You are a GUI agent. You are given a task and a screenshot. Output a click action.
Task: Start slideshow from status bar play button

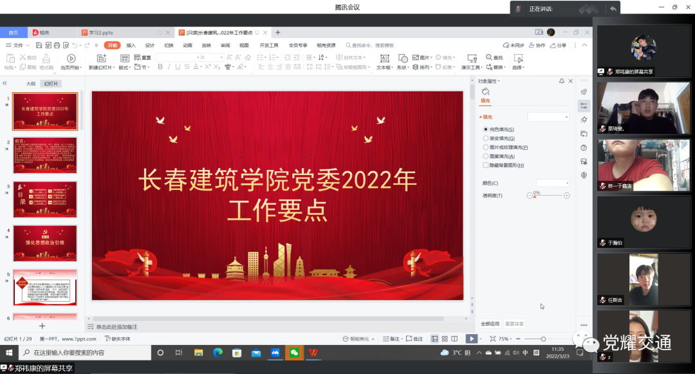click(472, 339)
